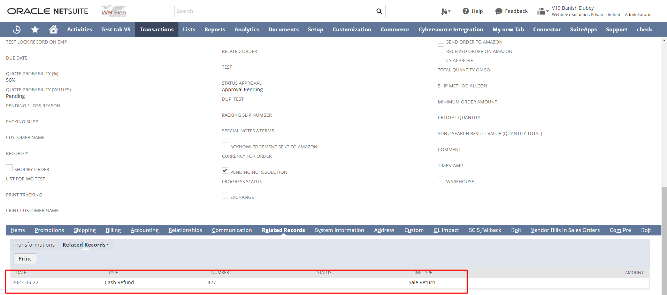The width and height of the screenshot is (667, 295).
Task: Open the Customization menu
Action: pyautogui.click(x=352, y=30)
